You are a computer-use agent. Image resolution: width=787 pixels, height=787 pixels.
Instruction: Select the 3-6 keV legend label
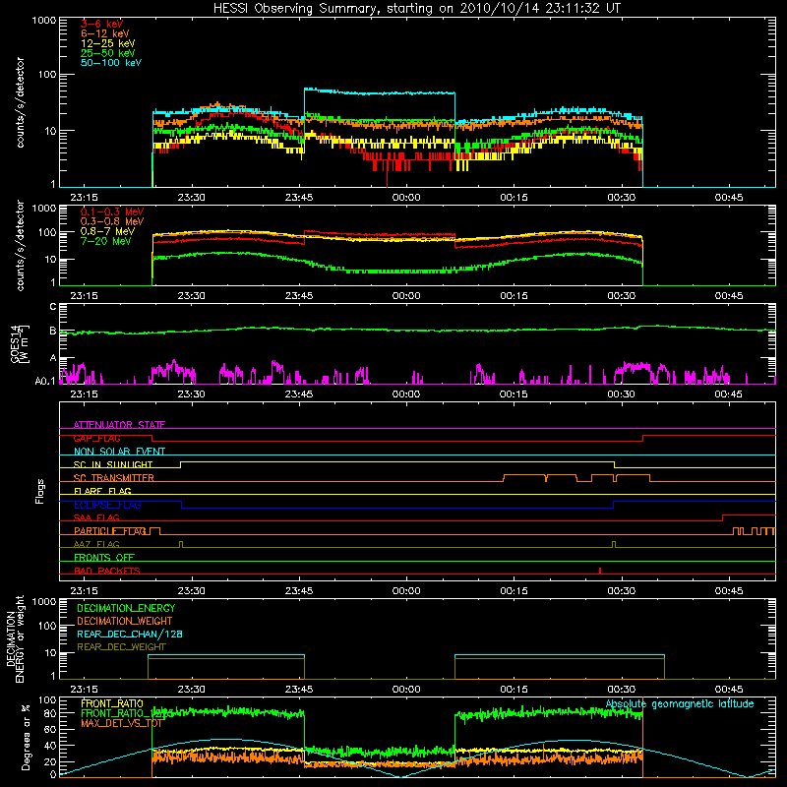(x=101, y=24)
